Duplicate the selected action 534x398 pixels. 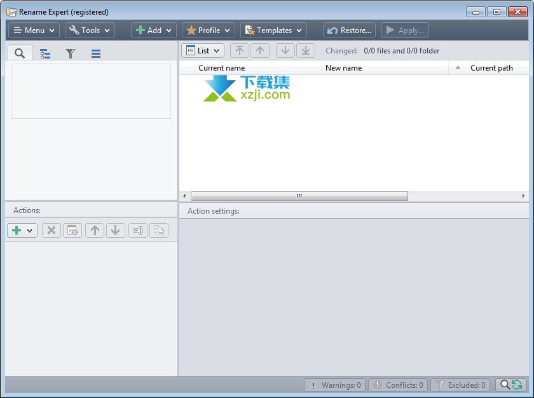point(159,231)
